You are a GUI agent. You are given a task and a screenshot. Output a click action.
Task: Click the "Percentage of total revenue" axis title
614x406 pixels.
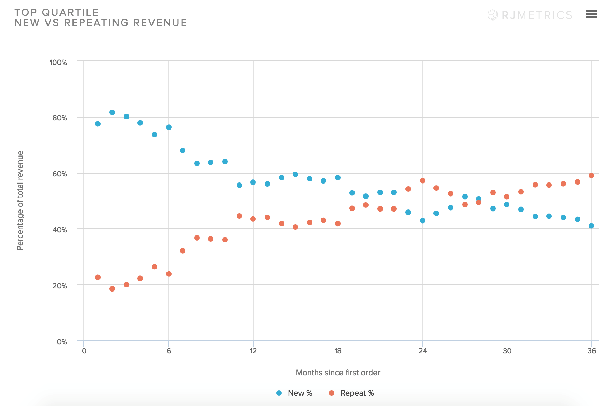(x=20, y=200)
